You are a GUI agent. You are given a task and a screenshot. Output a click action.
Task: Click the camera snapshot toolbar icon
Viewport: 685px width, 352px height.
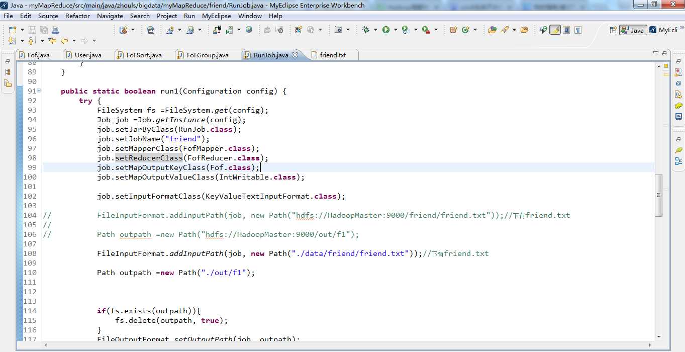click(338, 30)
